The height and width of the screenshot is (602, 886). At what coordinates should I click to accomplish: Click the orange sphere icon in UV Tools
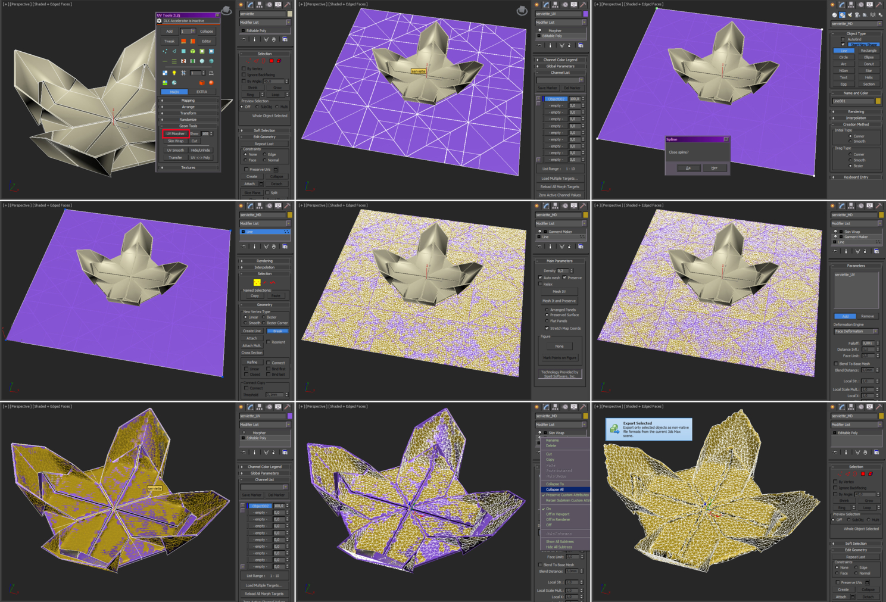[211, 83]
